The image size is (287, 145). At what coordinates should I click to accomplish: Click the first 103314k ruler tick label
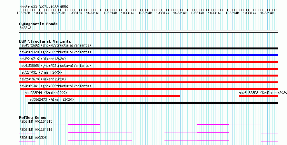93,13
